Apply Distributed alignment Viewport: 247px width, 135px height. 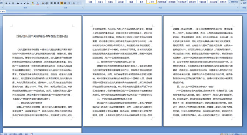65,3
